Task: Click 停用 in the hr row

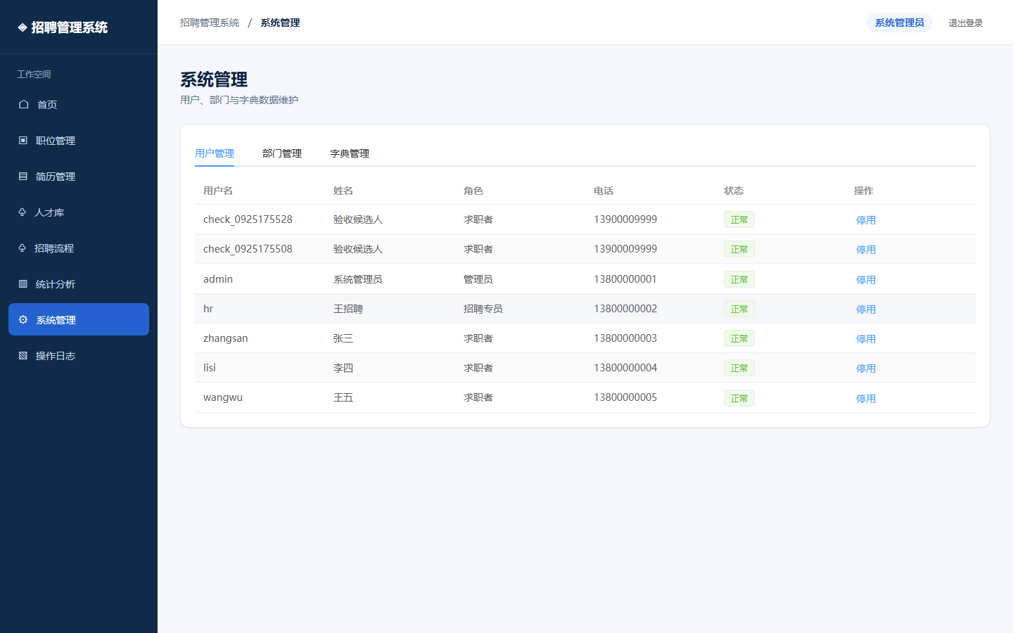Action: coord(866,309)
